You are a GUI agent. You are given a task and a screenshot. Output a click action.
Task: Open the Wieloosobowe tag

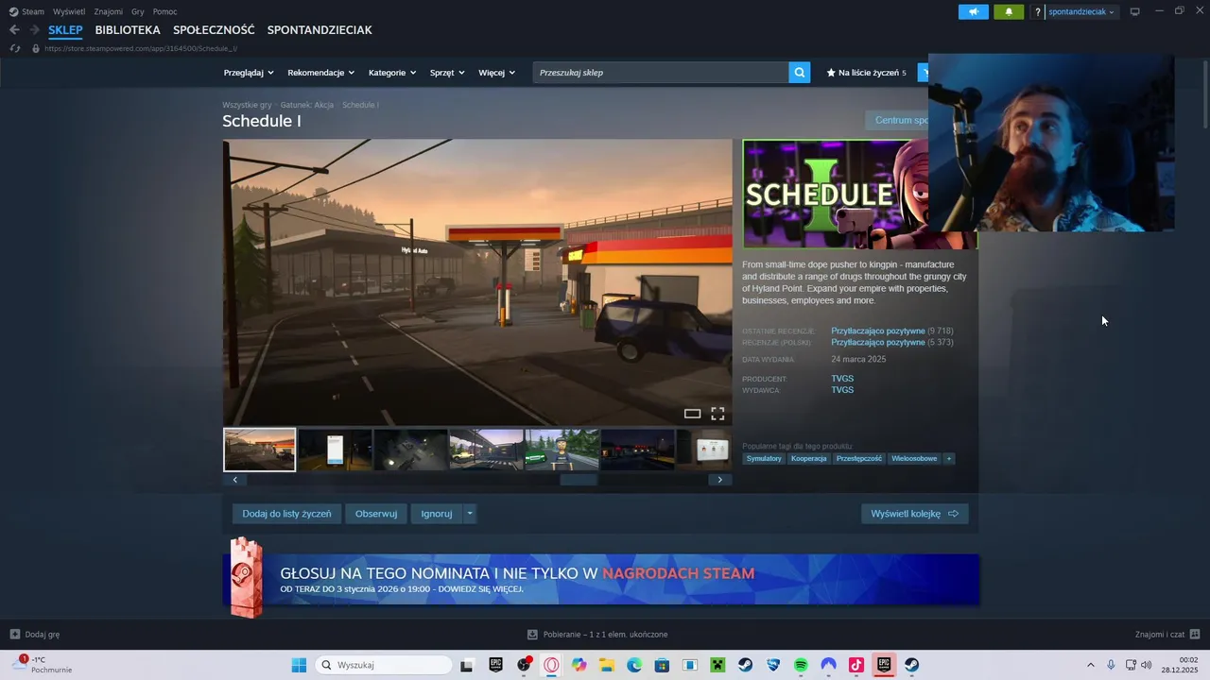pos(914,459)
